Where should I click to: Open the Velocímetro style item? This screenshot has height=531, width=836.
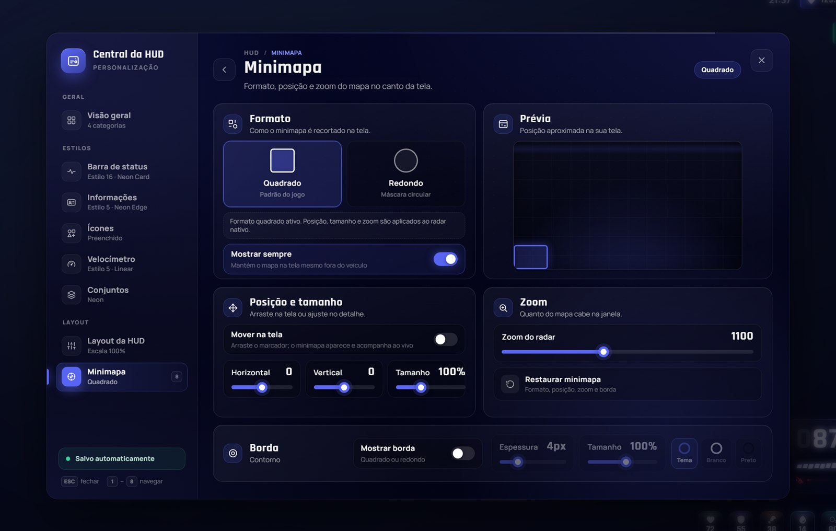click(x=122, y=264)
